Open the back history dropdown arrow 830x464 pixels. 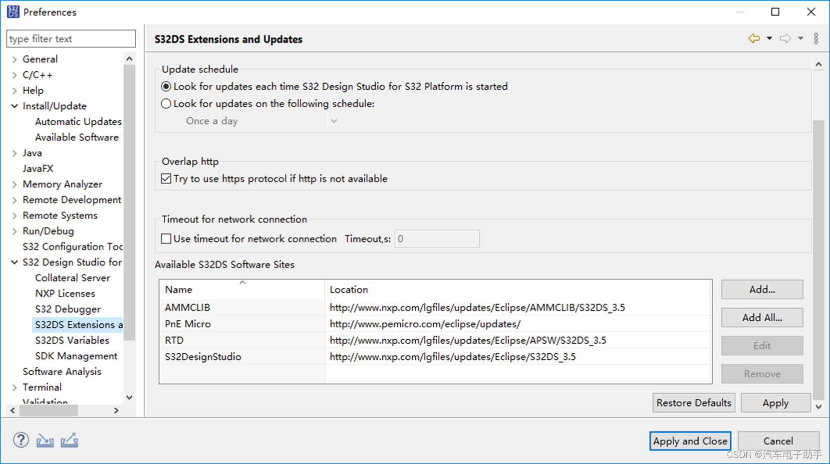pos(769,38)
